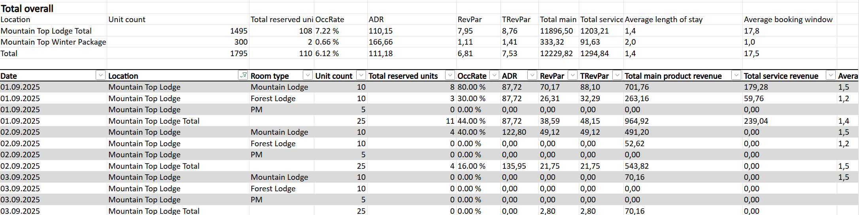The height and width of the screenshot is (215, 859).
Task: Click the ADR value 135,95
Action: [514, 166]
